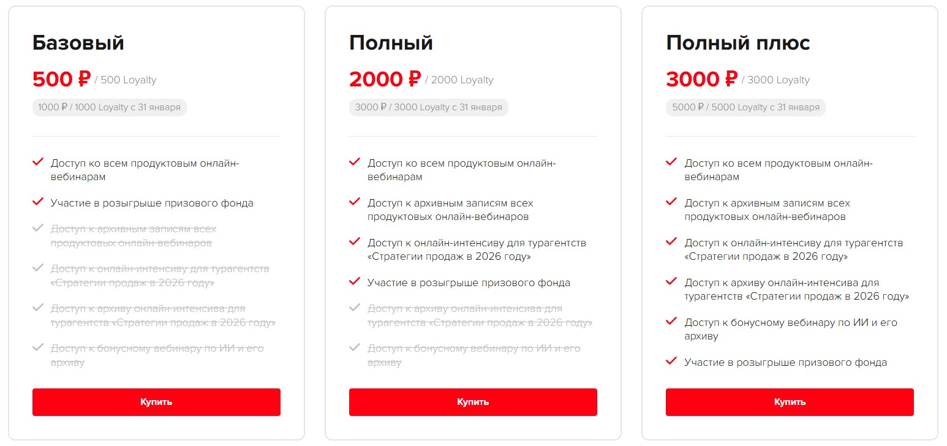Click crossed-out AI bonus webinar text in Полный
This screenshot has width=947, height=446.
[473, 355]
